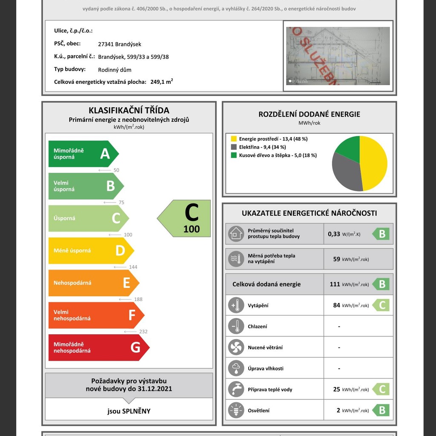Click the C badge in the Vytápění row
The width and height of the screenshot is (436, 436).
pos(381,305)
